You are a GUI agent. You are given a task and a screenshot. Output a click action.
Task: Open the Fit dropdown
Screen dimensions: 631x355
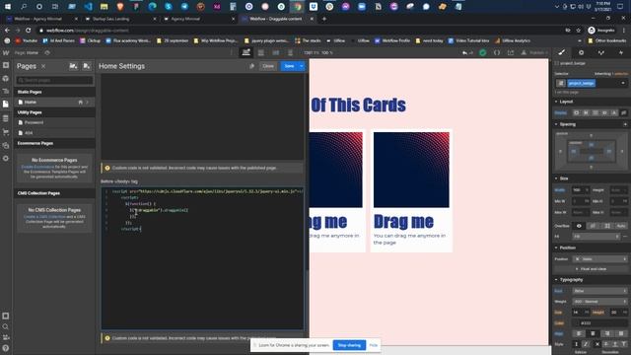596,237
